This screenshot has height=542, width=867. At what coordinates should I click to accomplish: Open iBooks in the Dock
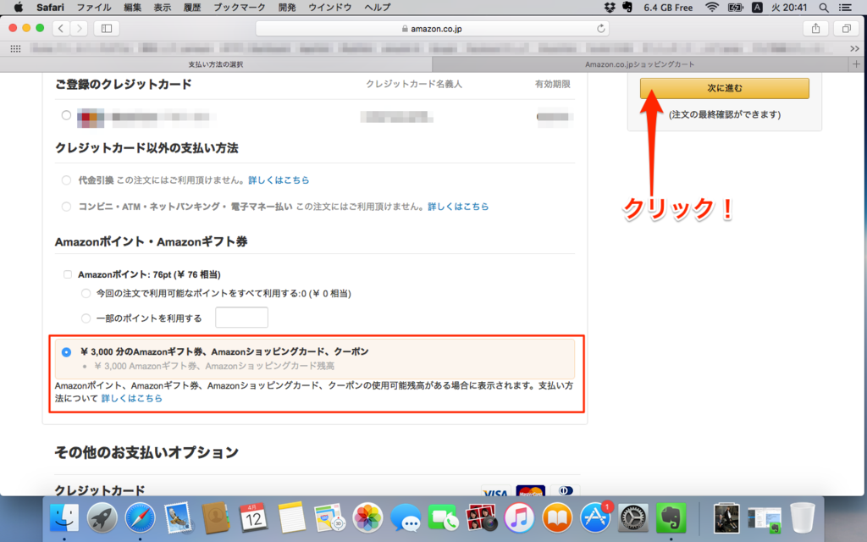(557, 518)
